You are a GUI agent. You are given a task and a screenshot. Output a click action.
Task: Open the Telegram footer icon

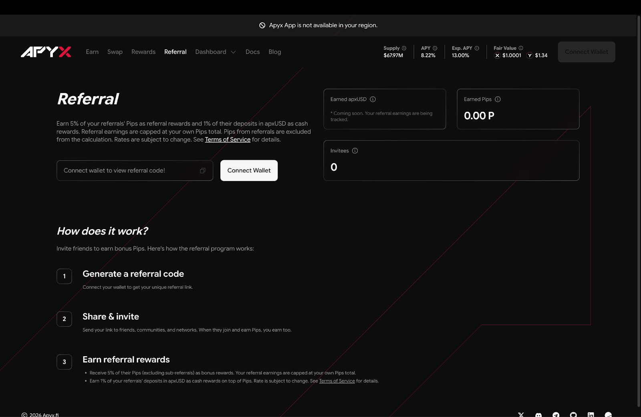556,415
